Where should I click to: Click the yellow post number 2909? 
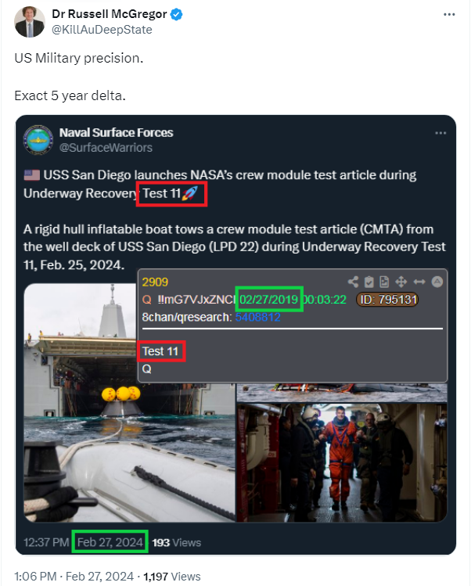tap(155, 282)
